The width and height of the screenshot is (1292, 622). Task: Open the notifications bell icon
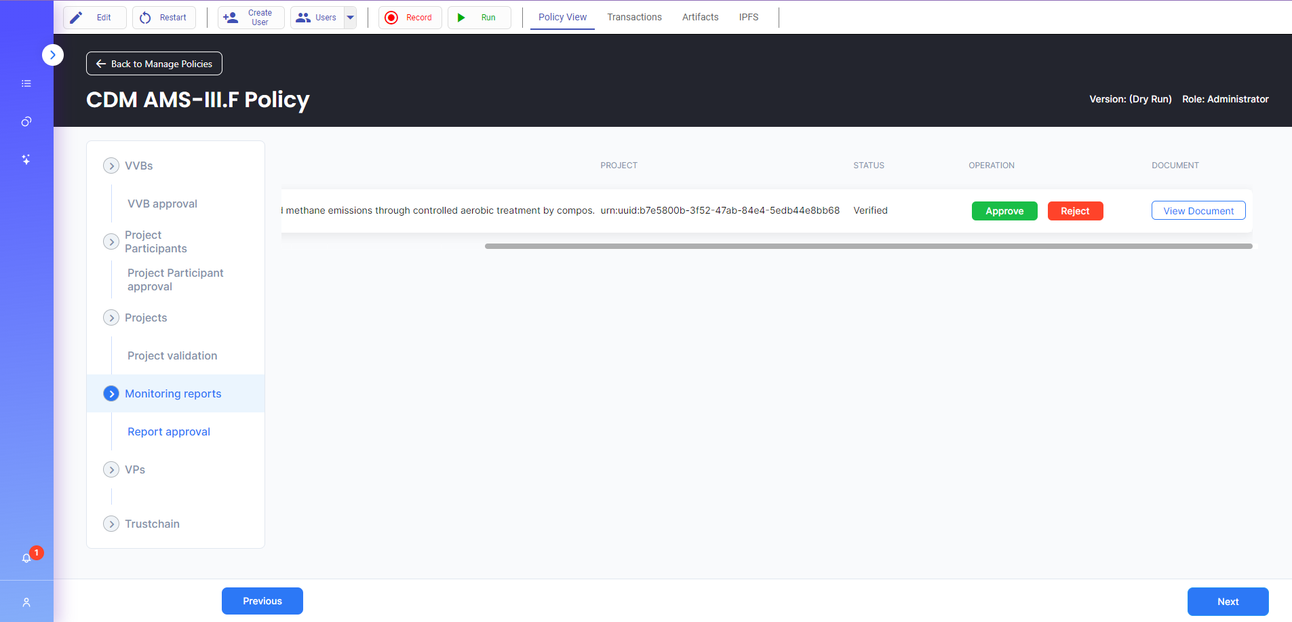26,558
